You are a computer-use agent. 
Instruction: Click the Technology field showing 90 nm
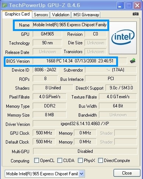coord(47,43)
